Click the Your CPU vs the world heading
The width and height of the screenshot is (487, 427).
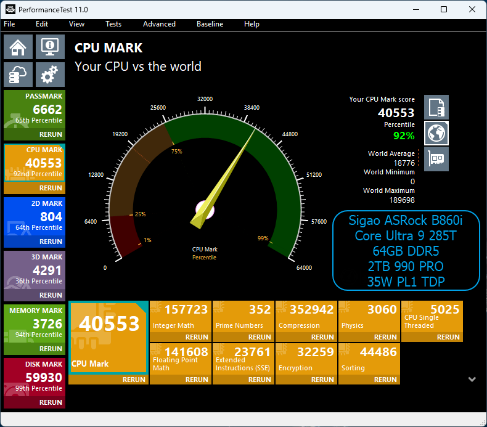click(x=138, y=67)
